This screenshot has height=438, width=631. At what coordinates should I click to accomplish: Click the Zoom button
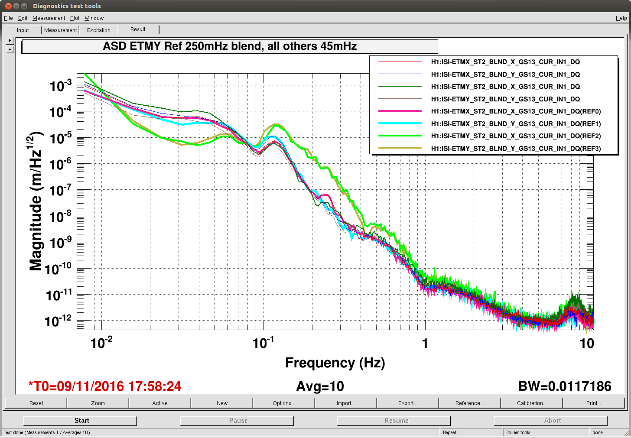(x=98, y=403)
